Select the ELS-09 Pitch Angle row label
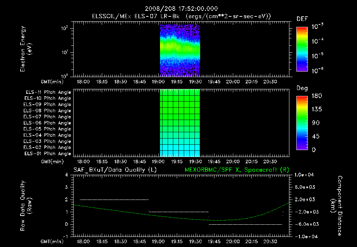Image resolution: width=357 pixels, height=247 pixels. (x=47, y=104)
